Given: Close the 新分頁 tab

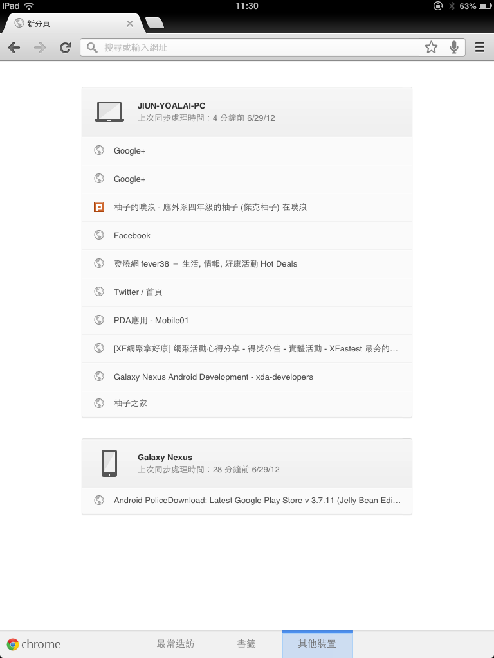Looking at the screenshot, I should [x=130, y=24].
